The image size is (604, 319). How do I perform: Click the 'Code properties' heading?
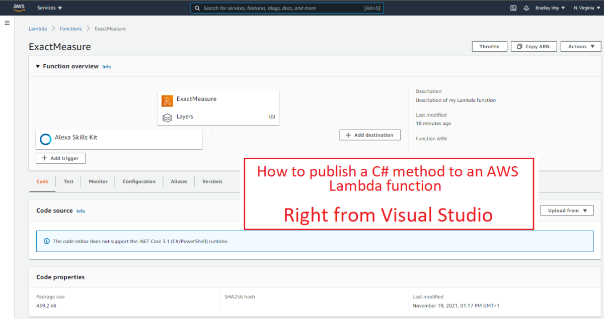click(x=60, y=277)
